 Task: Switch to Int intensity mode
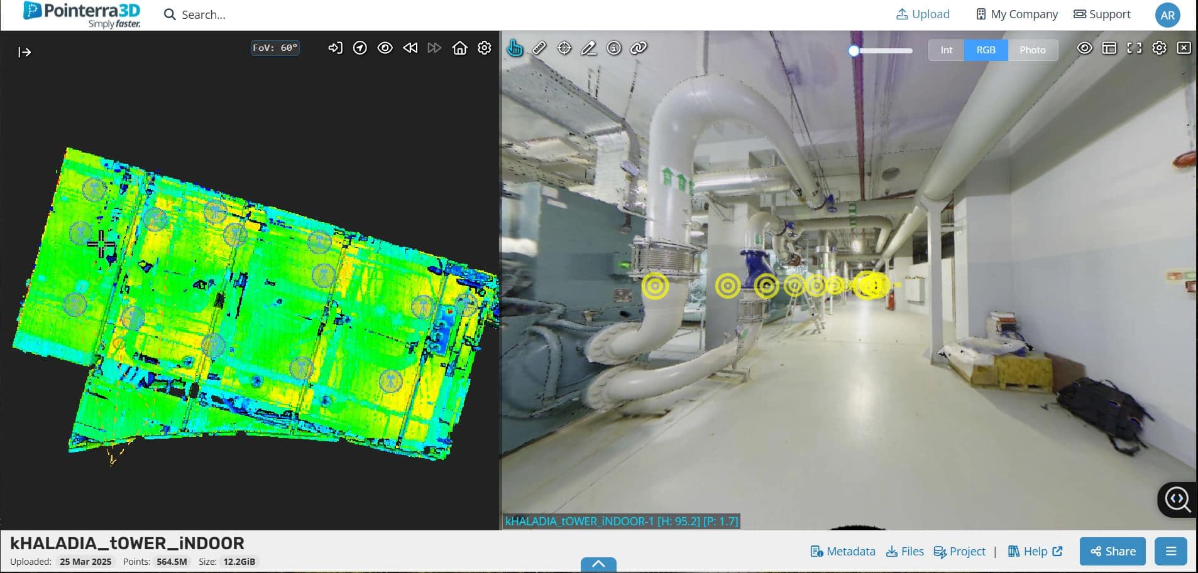[x=946, y=50]
